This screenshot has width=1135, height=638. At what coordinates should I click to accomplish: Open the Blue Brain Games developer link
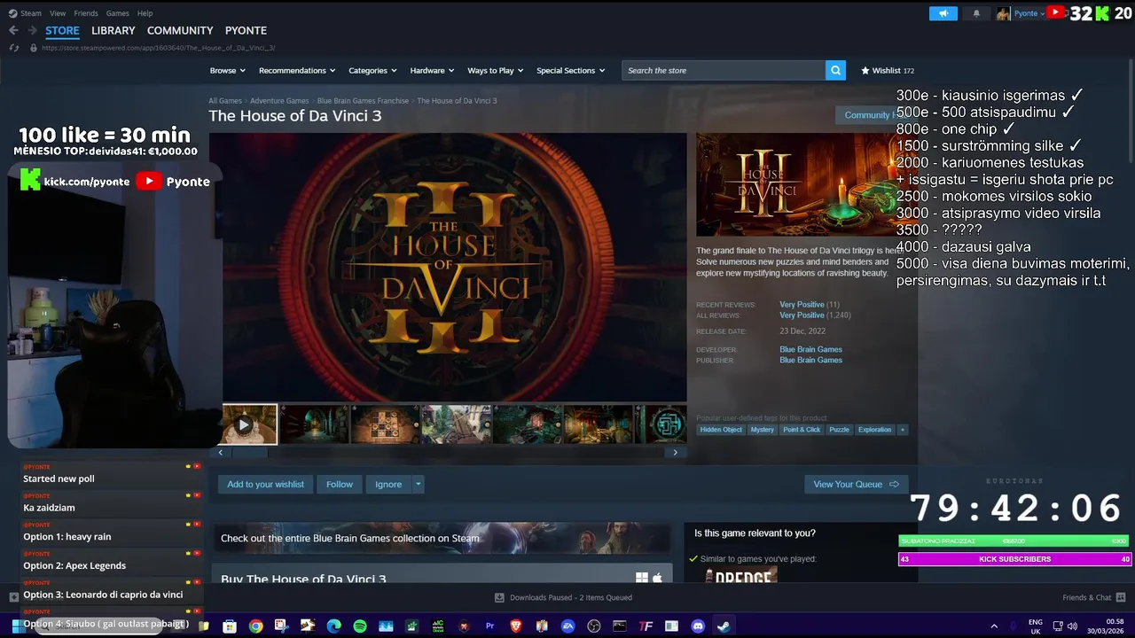(x=810, y=349)
